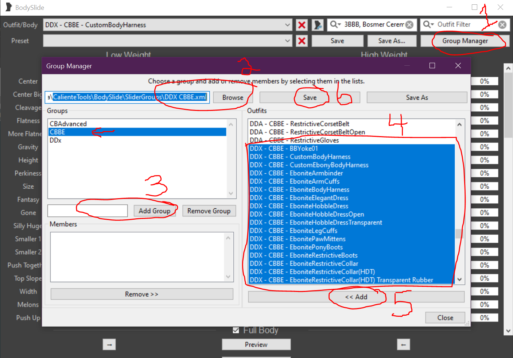This screenshot has width=513, height=358.
Task: Select DDX - CBBE - EboniteBodyHarness outfit
Action: (x=351, y=189)
